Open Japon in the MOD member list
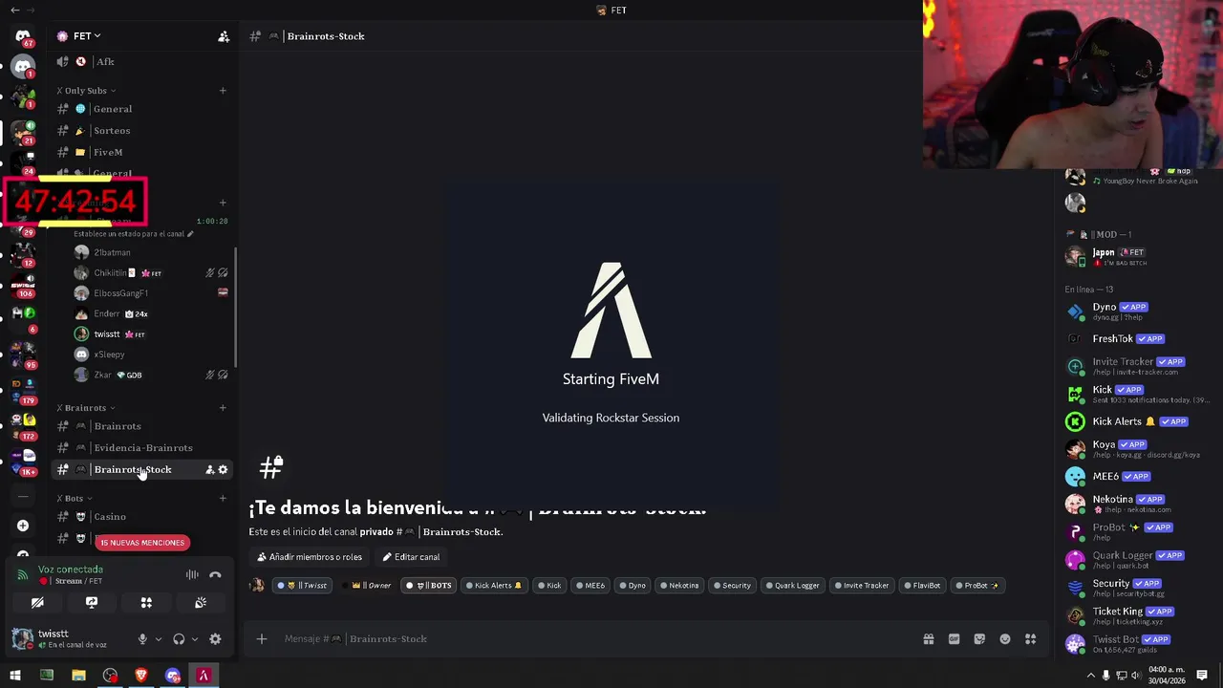This screenshot has width=1223, height=688. [x=1137, y=256]
